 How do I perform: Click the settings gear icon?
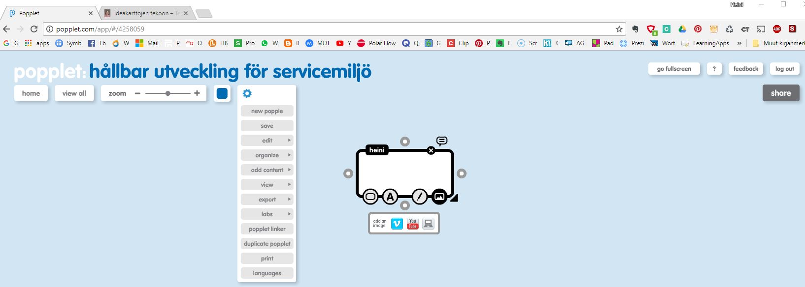pyautogui.click(x=247, y=93)
